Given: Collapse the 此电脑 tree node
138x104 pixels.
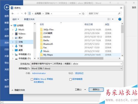Looking at the screenshot, I should (12, 25).
